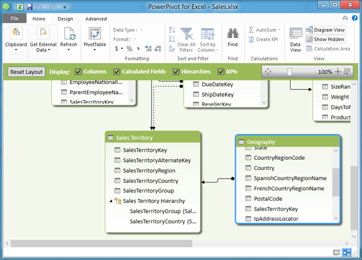The width and height of the screenshot is (362, 260).
Task: Click the pan arrows icon in zoom bar
Action: (x=268, y=72)
